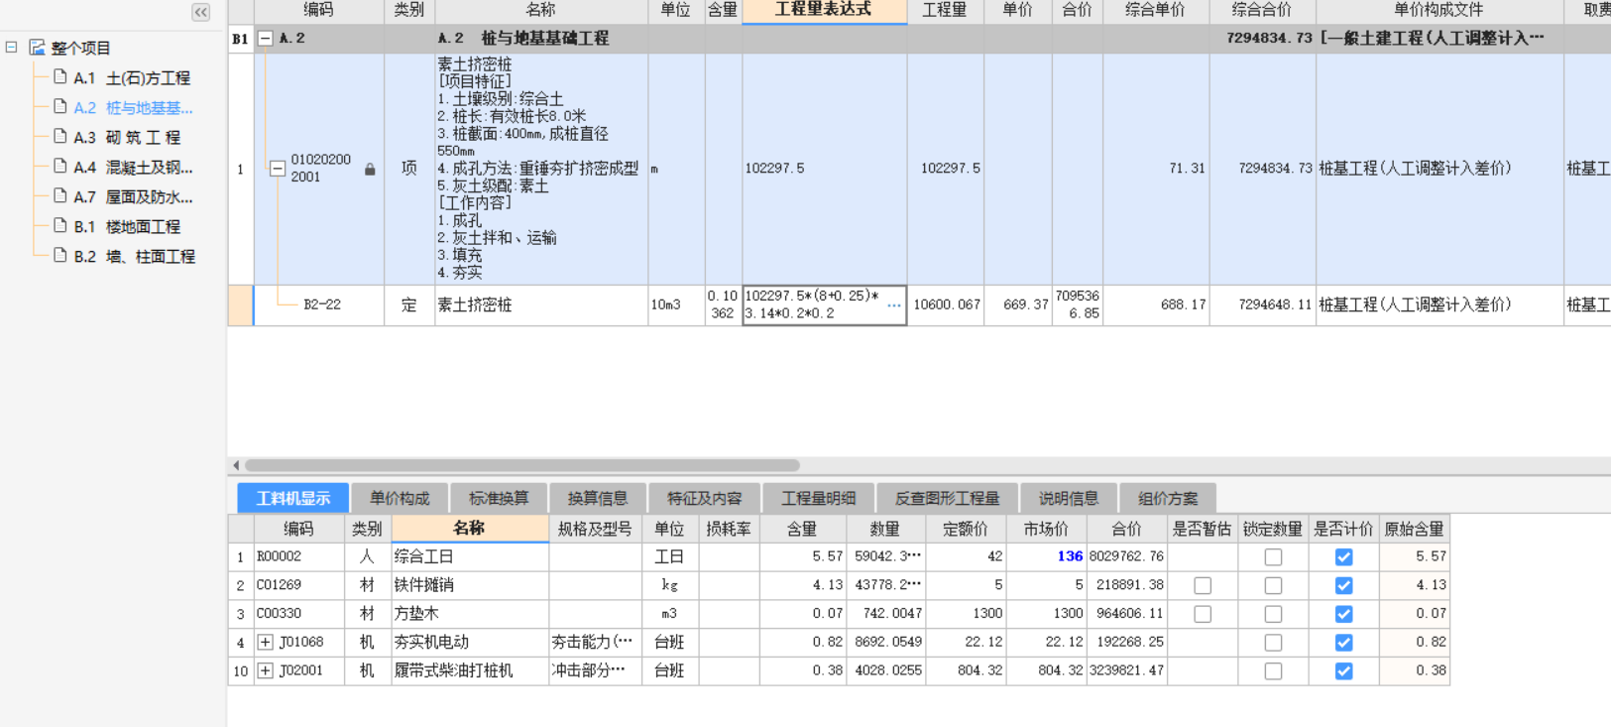Viewport: 1611px width, 727px height.
Task: Select A.7 屋面及防水 in the tree
Action: [133, 196]
